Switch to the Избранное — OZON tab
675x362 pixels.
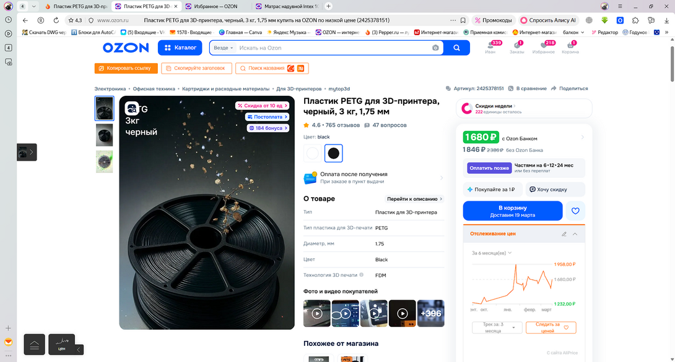[x=211, y=6]
